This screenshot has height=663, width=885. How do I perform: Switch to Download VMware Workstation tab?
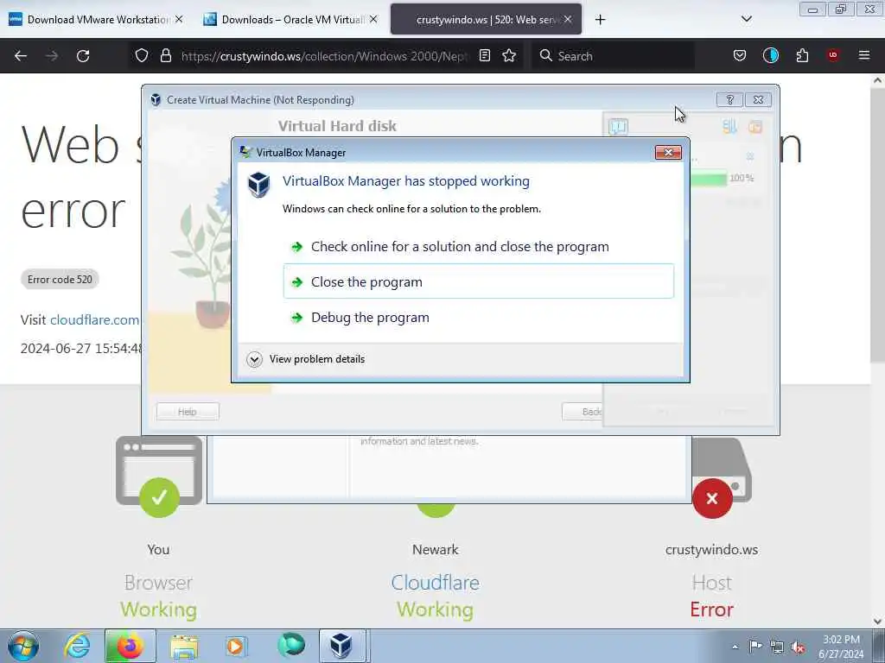pos(97,20)
